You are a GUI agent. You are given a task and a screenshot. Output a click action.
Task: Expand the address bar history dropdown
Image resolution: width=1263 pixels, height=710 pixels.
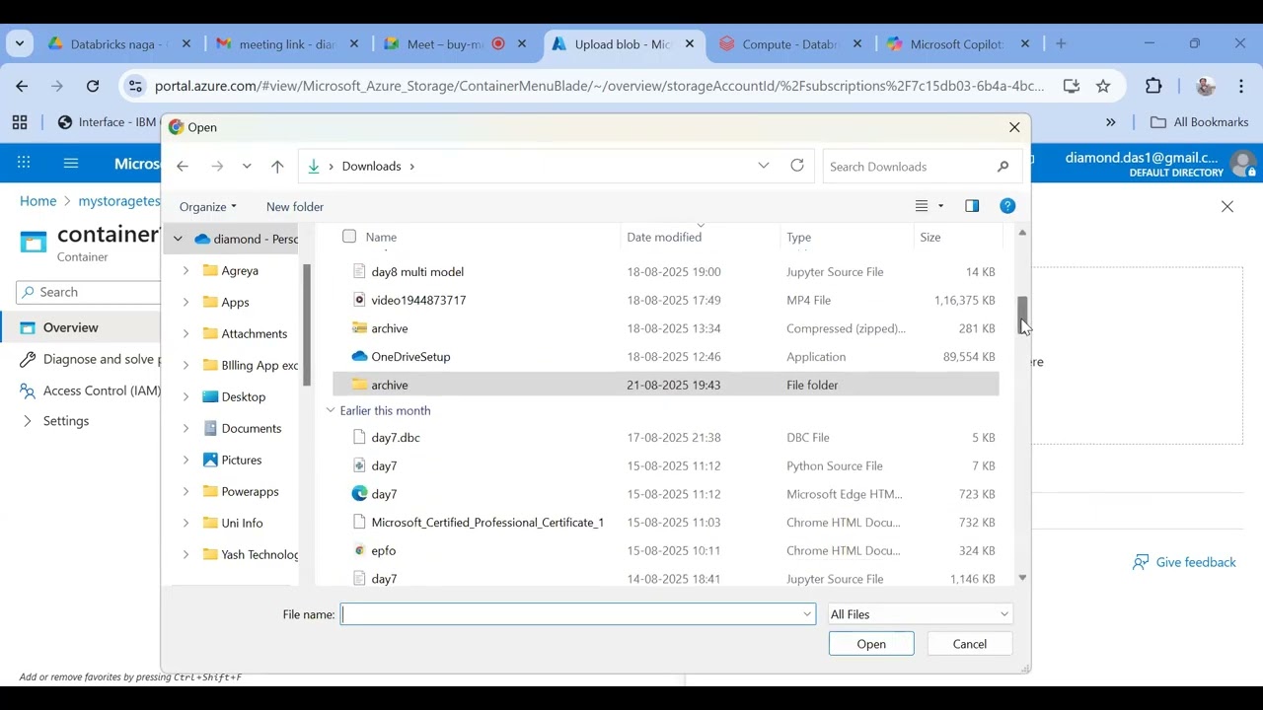pos(764,166)
